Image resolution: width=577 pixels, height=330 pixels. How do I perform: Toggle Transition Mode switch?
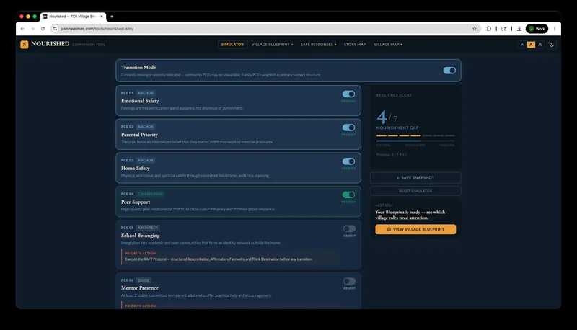pos(449,71)
